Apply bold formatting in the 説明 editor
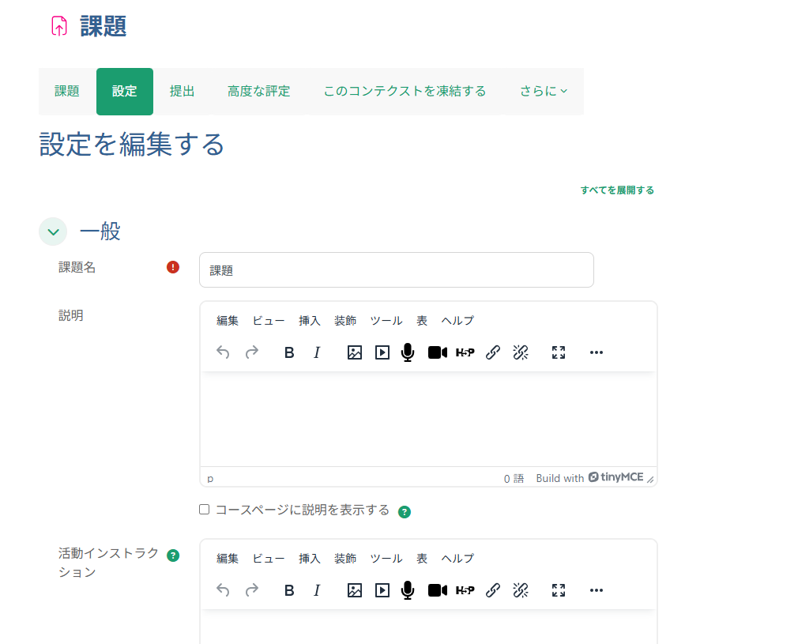Screen dimensions: 798x644 click(288, 352)
